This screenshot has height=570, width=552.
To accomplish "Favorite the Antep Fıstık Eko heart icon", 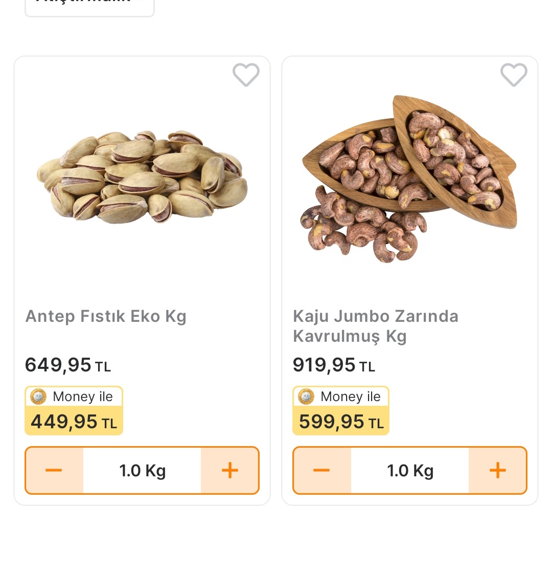I will tap(246, 75).
